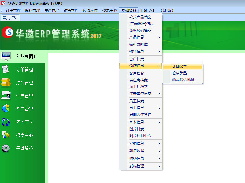Select [产品进程]信息 menu entry
This screenshot has width=245, height=183.
pyautogui.click(x=141, y=24)
